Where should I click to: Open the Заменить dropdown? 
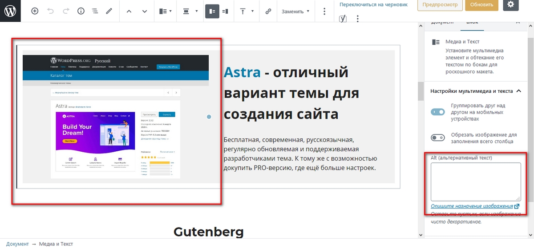point(295,12)
